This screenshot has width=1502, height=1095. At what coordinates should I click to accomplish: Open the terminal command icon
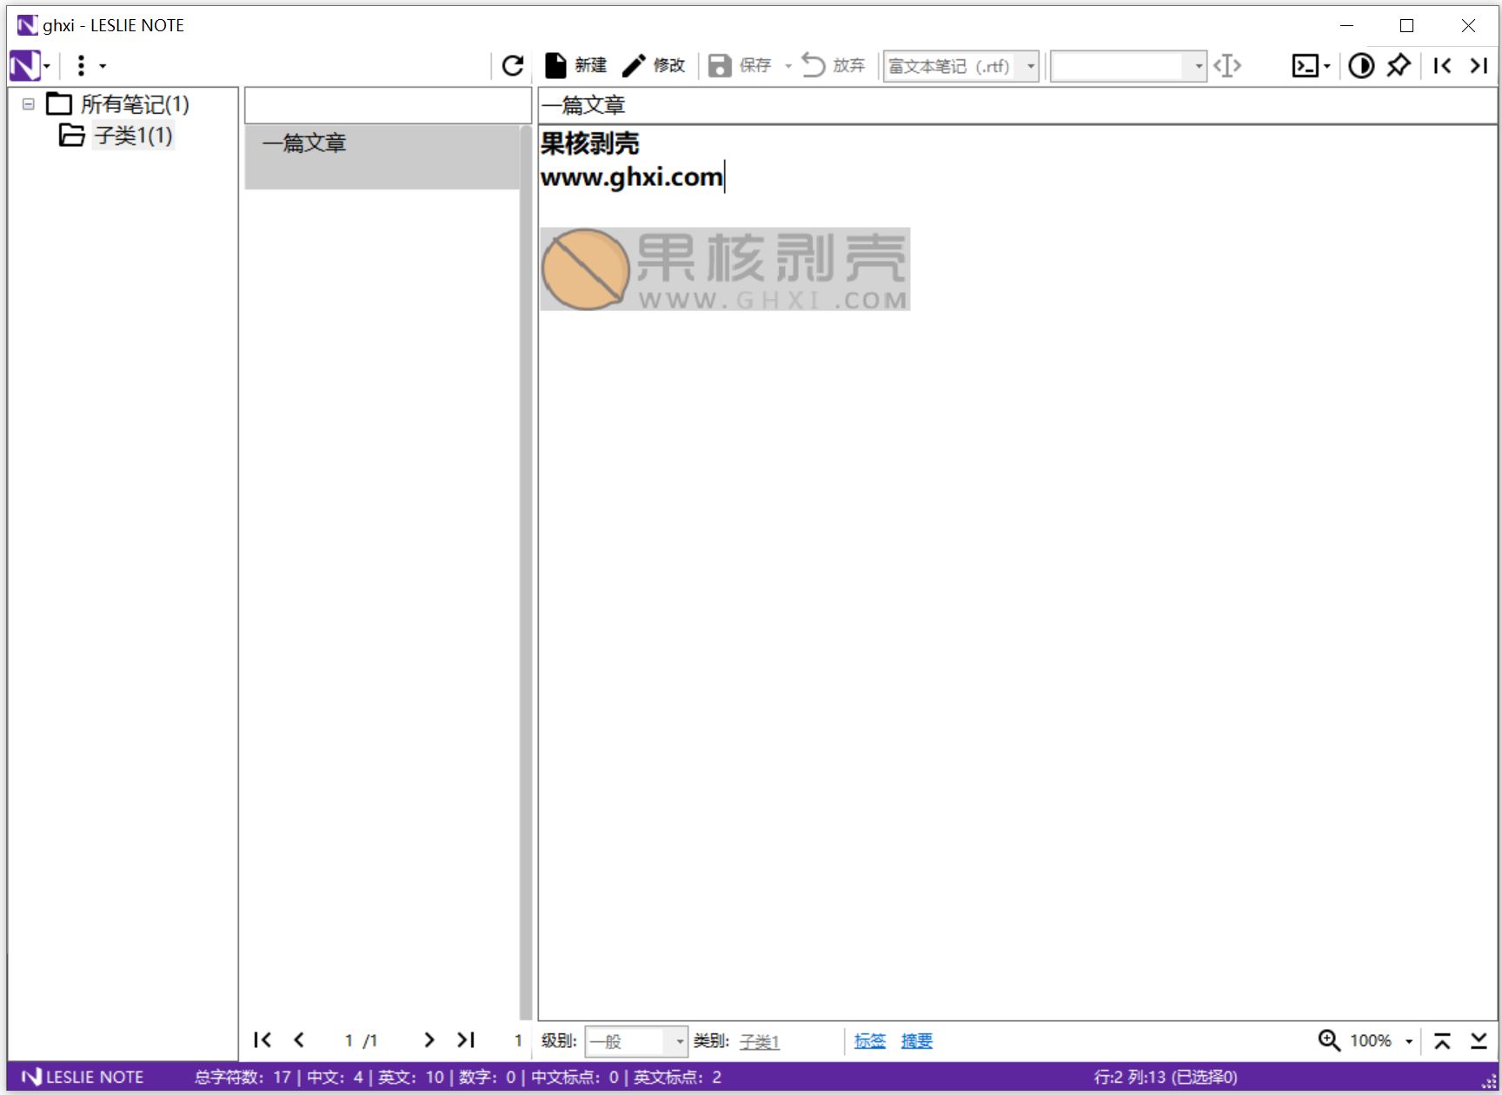click(1306, 65)
